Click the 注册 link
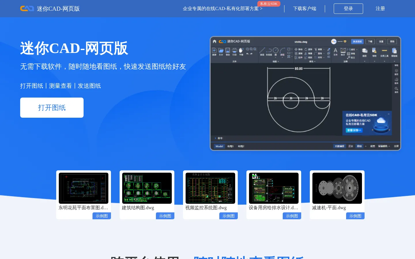The image size is (415, 259). pyautogui.click(x=380, y=9)
